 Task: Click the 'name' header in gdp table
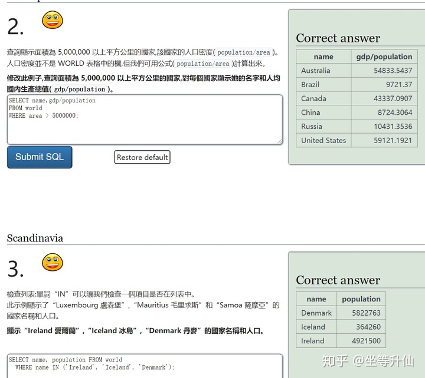pyautogui.click(x=323, y=57)
